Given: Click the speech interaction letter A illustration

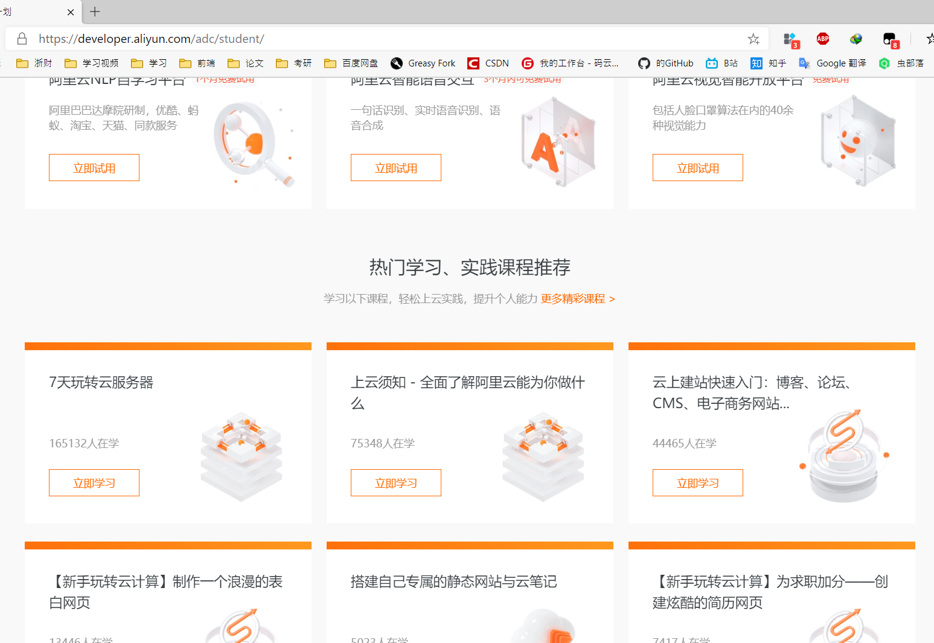Looking at the screenshot, I should (558, 142).
